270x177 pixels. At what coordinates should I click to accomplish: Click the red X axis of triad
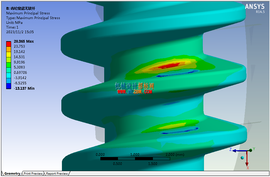click(x=247, y=159)
